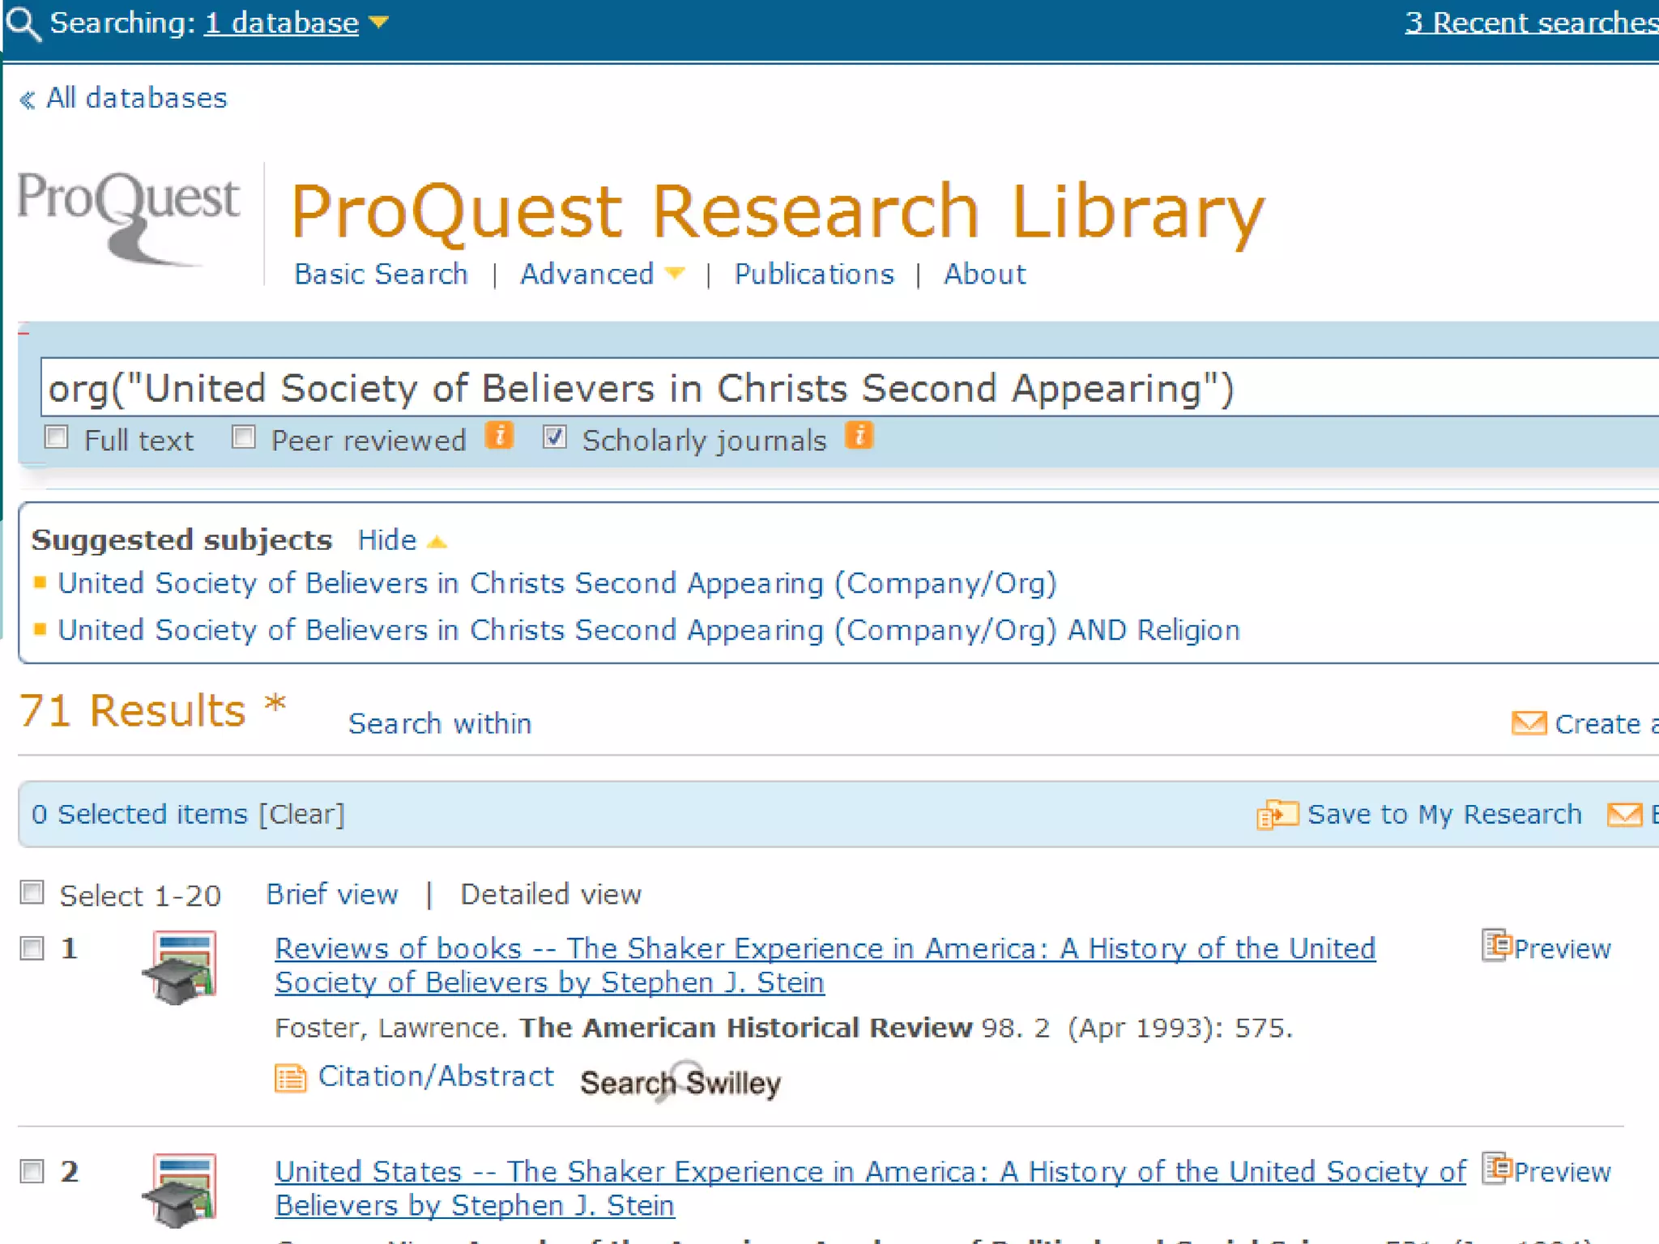Click the Peer reviewed info icon
This screenshot has width=1659, height=1244.
[x=499, y=437]
